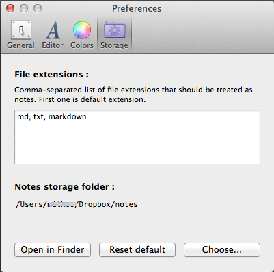This screenshot has height=272, width=274.
Task: Click the Preferences window title bar
Action: coord(137,8)
